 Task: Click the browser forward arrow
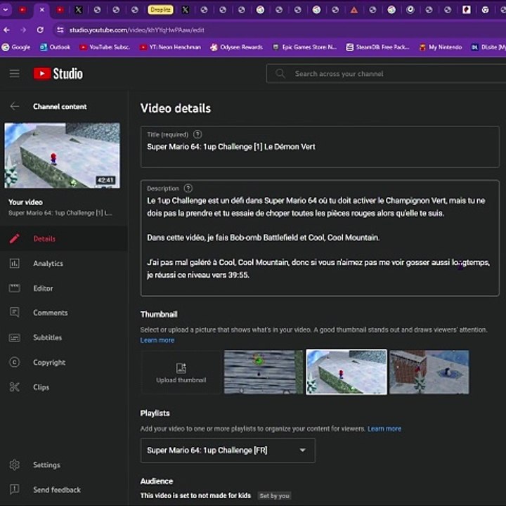pos(23,30)
